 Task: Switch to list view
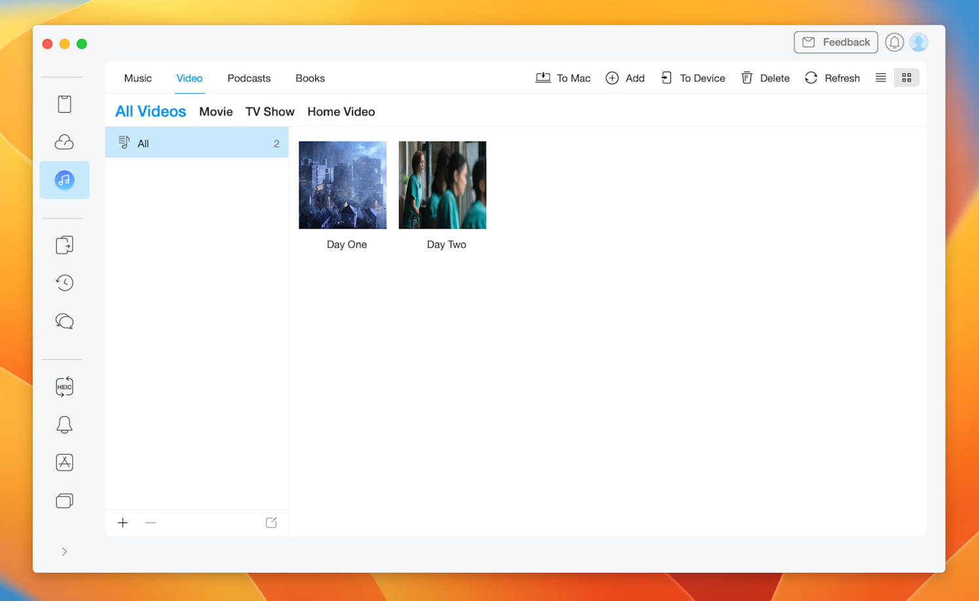click(881, 78)
